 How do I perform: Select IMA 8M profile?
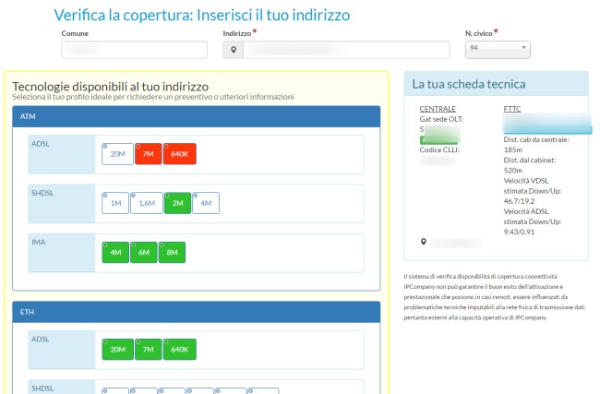pyautogui.click(x=174, y=252)
